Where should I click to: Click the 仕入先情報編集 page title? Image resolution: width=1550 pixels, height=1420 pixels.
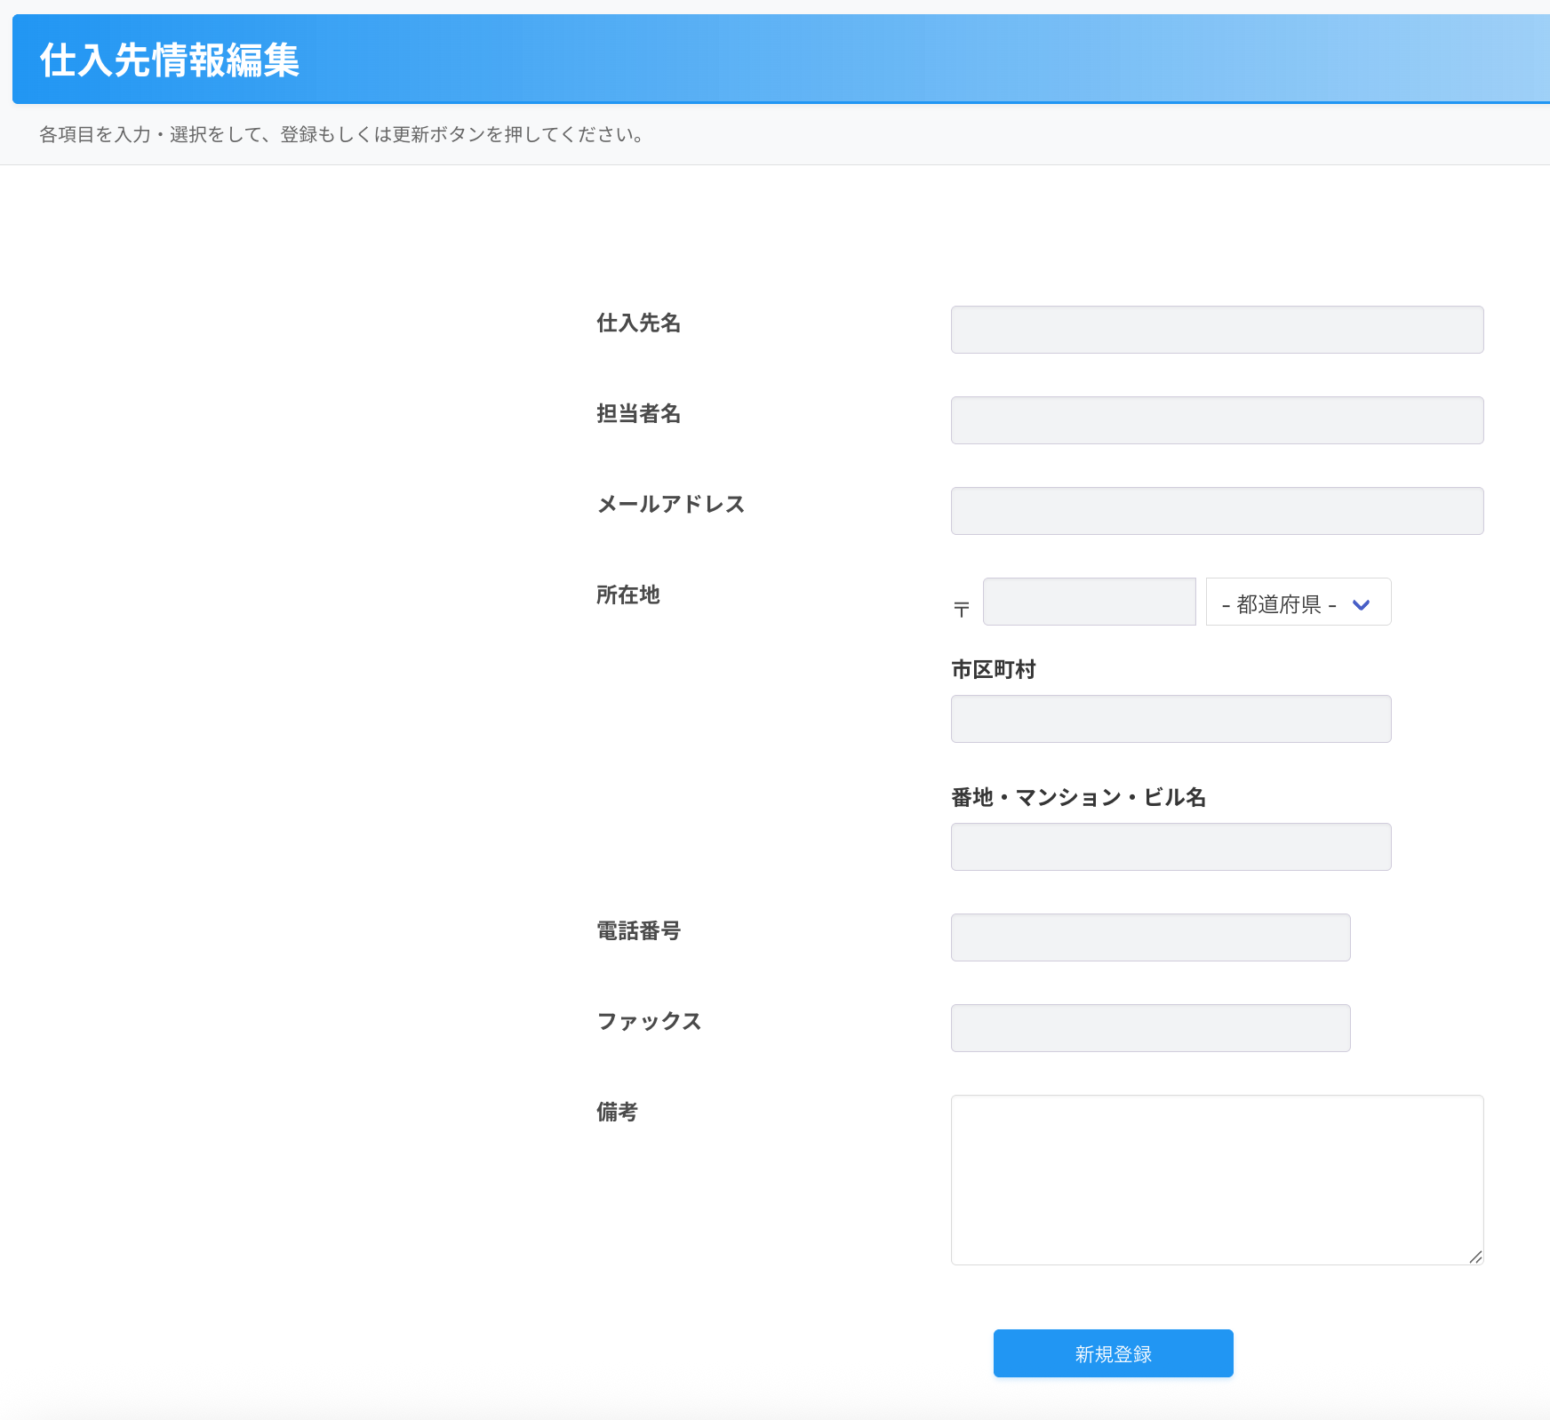click(x=170, y=60)
